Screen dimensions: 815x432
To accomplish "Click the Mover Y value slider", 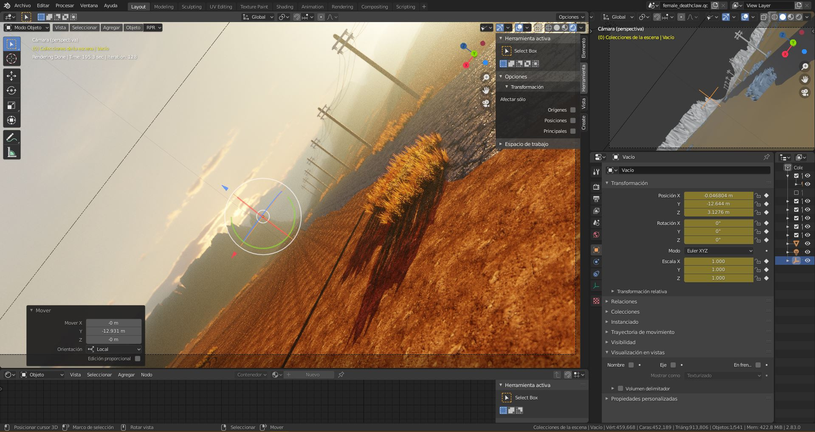I will (114, 331).
